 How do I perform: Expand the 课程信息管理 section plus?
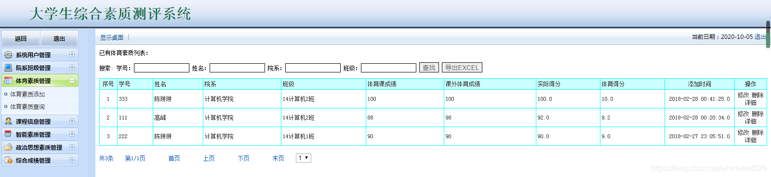(72, 121)
